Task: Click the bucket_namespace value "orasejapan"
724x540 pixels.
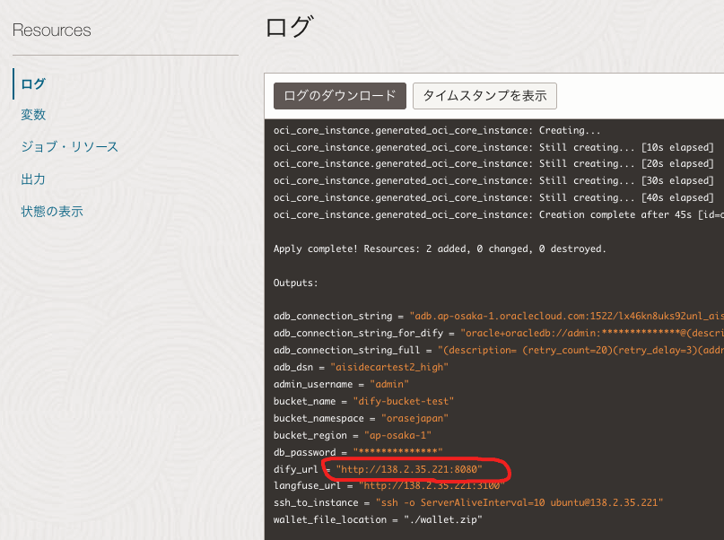Action: [x=415, y=418]
